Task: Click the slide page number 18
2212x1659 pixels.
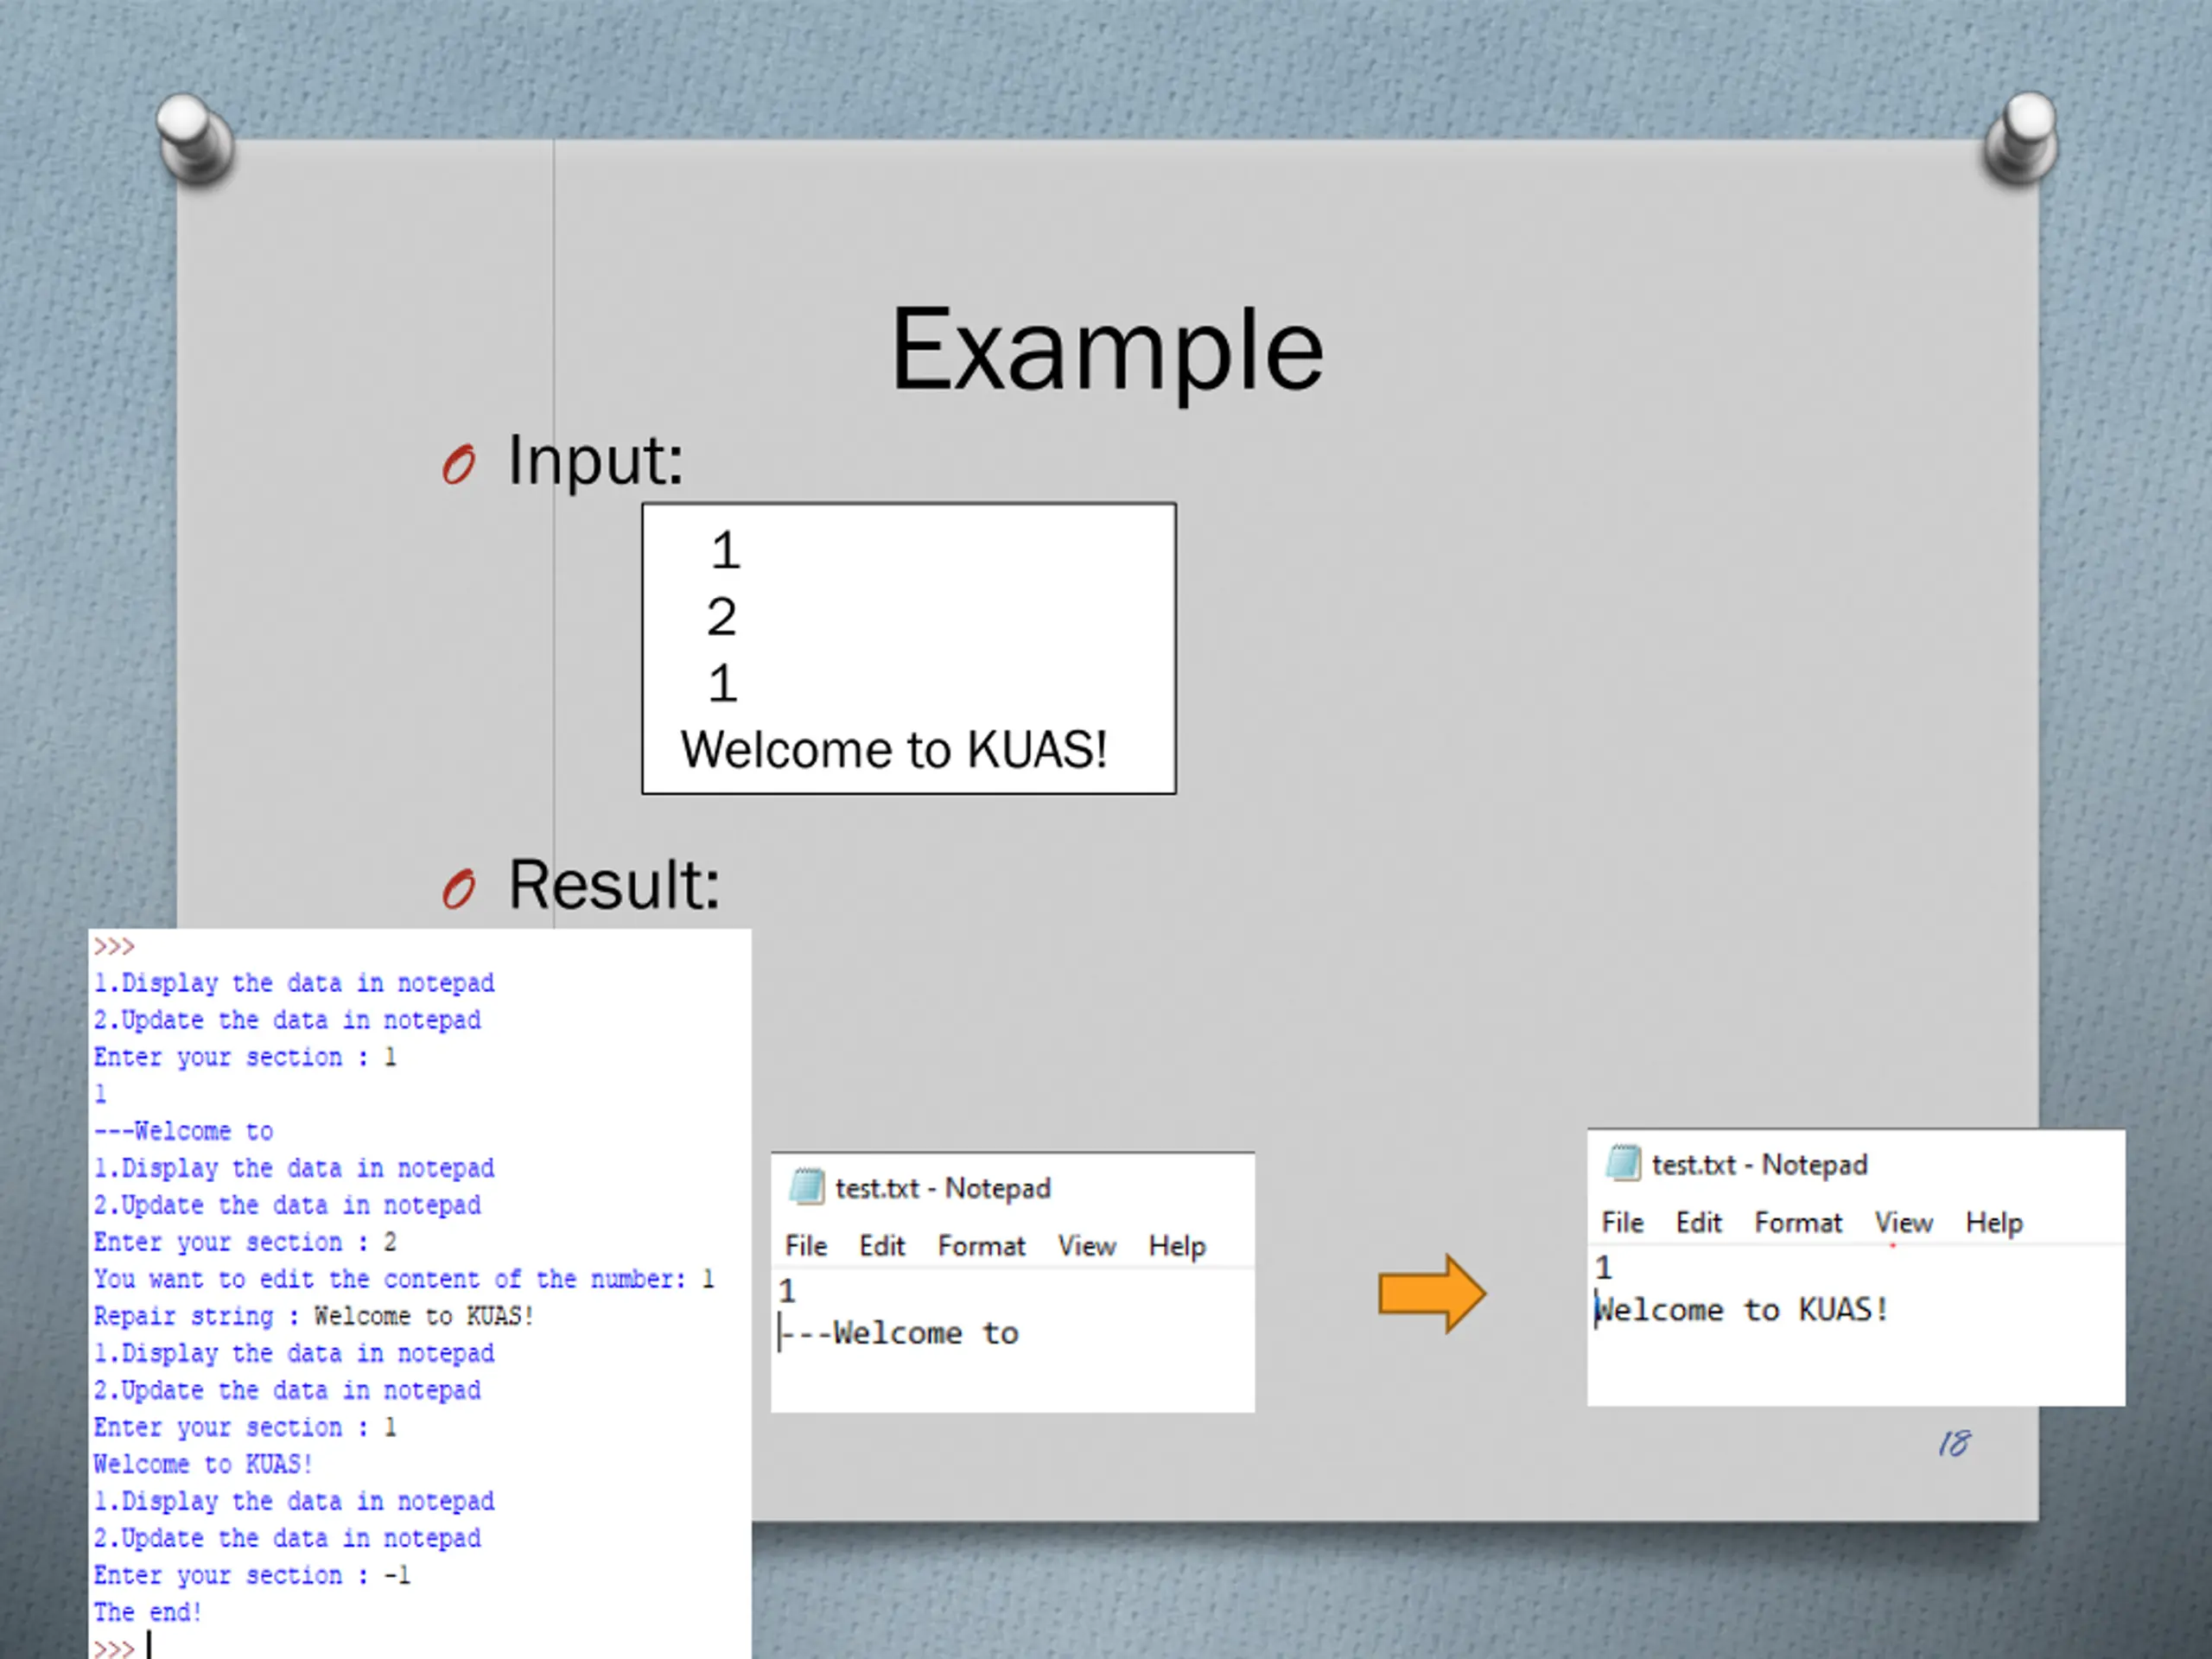Action: pos(1954,1443)
